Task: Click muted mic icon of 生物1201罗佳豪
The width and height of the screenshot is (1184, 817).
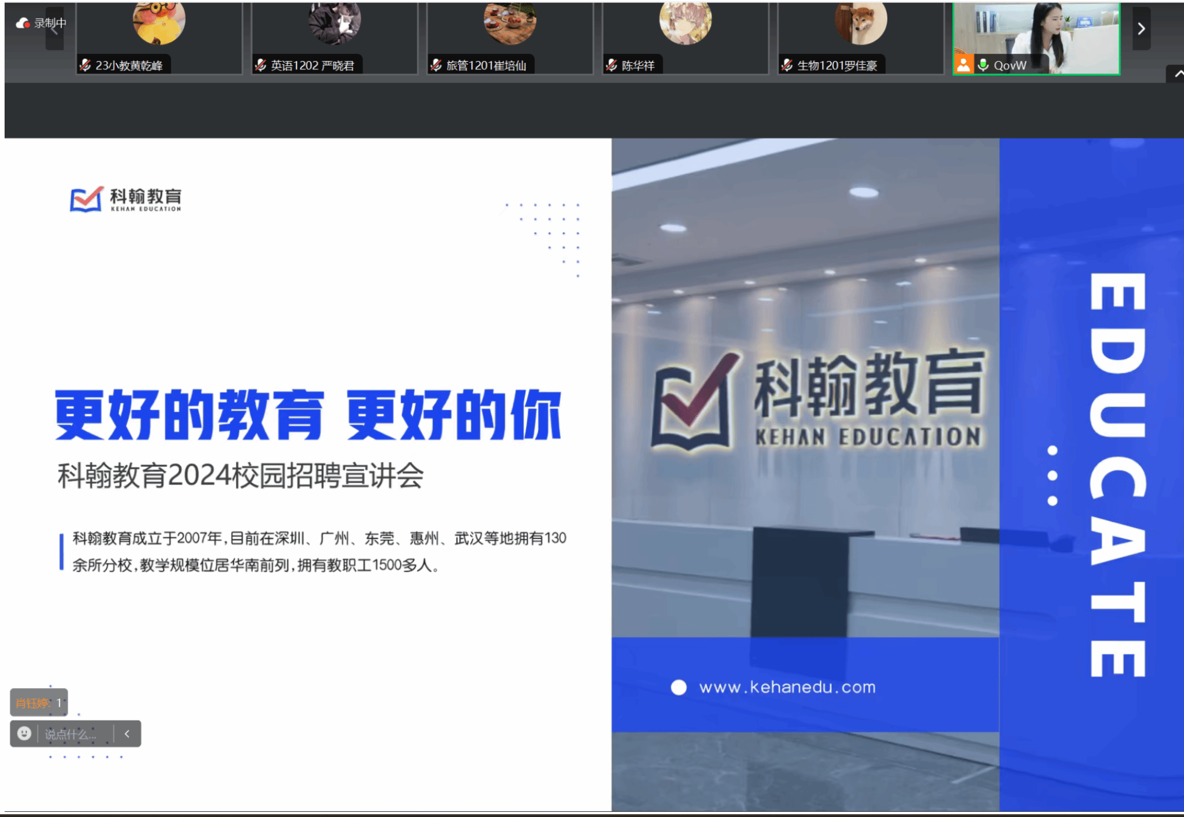Action: (787, 65)
